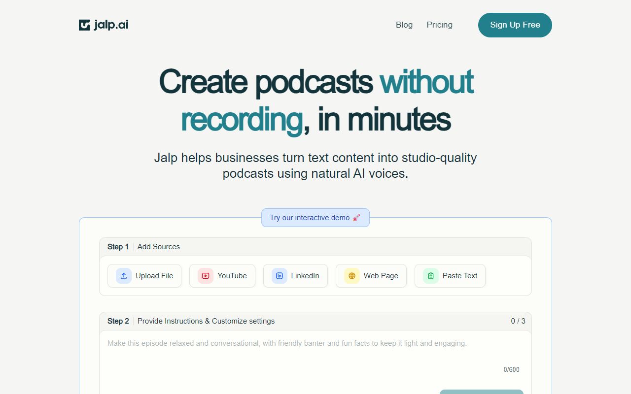The height and width of the screenshot is (394, 631).
Task: Open the interactive demo
Action: (x=315, y=218)
